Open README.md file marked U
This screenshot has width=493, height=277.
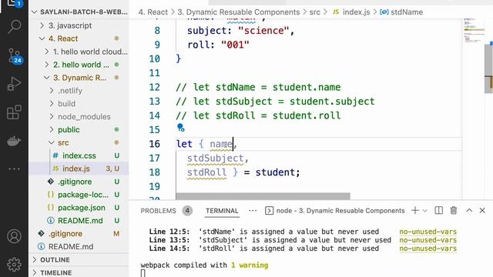79,221
